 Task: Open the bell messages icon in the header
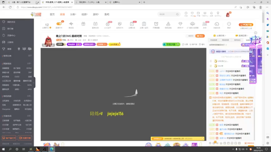tap(211, 14)
